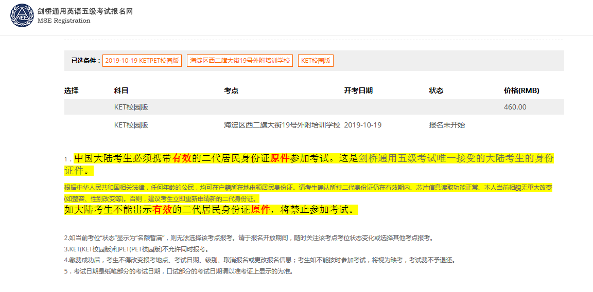Image resolution: width=593 pixels, height=292 pixels.
Task: Click the 2019-10-19 exam date cell
Action: click(363, 125)
